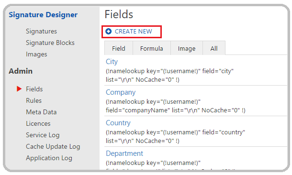Open Rules under Admin

click(34, 100)
